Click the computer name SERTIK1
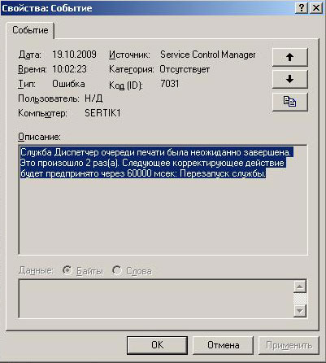 [x=102, y=113]
